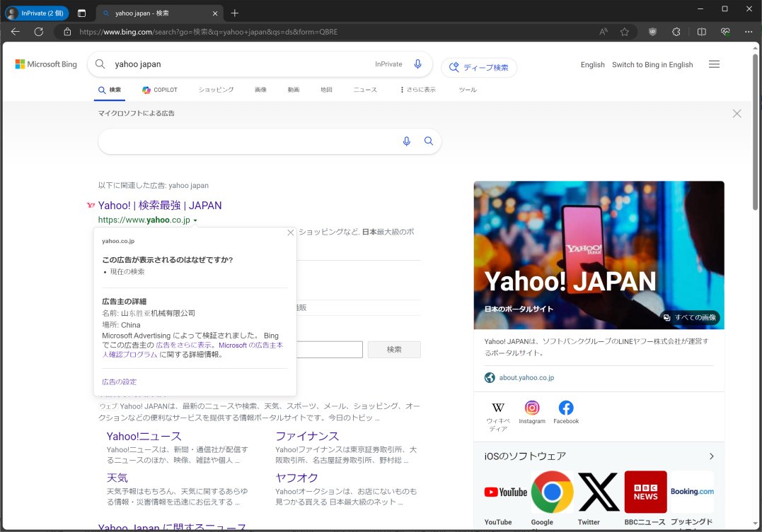Screen dimensions: 762x532
Task: Open the ツール tools menu
Action: (468, 90)
